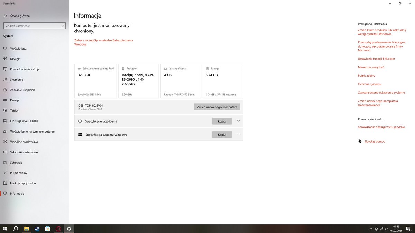The width and height of the screenshot is (415, 233).
Task: Click the Pamięć 574 GB card
Action: pyautogui.click(x=223, y=81)
